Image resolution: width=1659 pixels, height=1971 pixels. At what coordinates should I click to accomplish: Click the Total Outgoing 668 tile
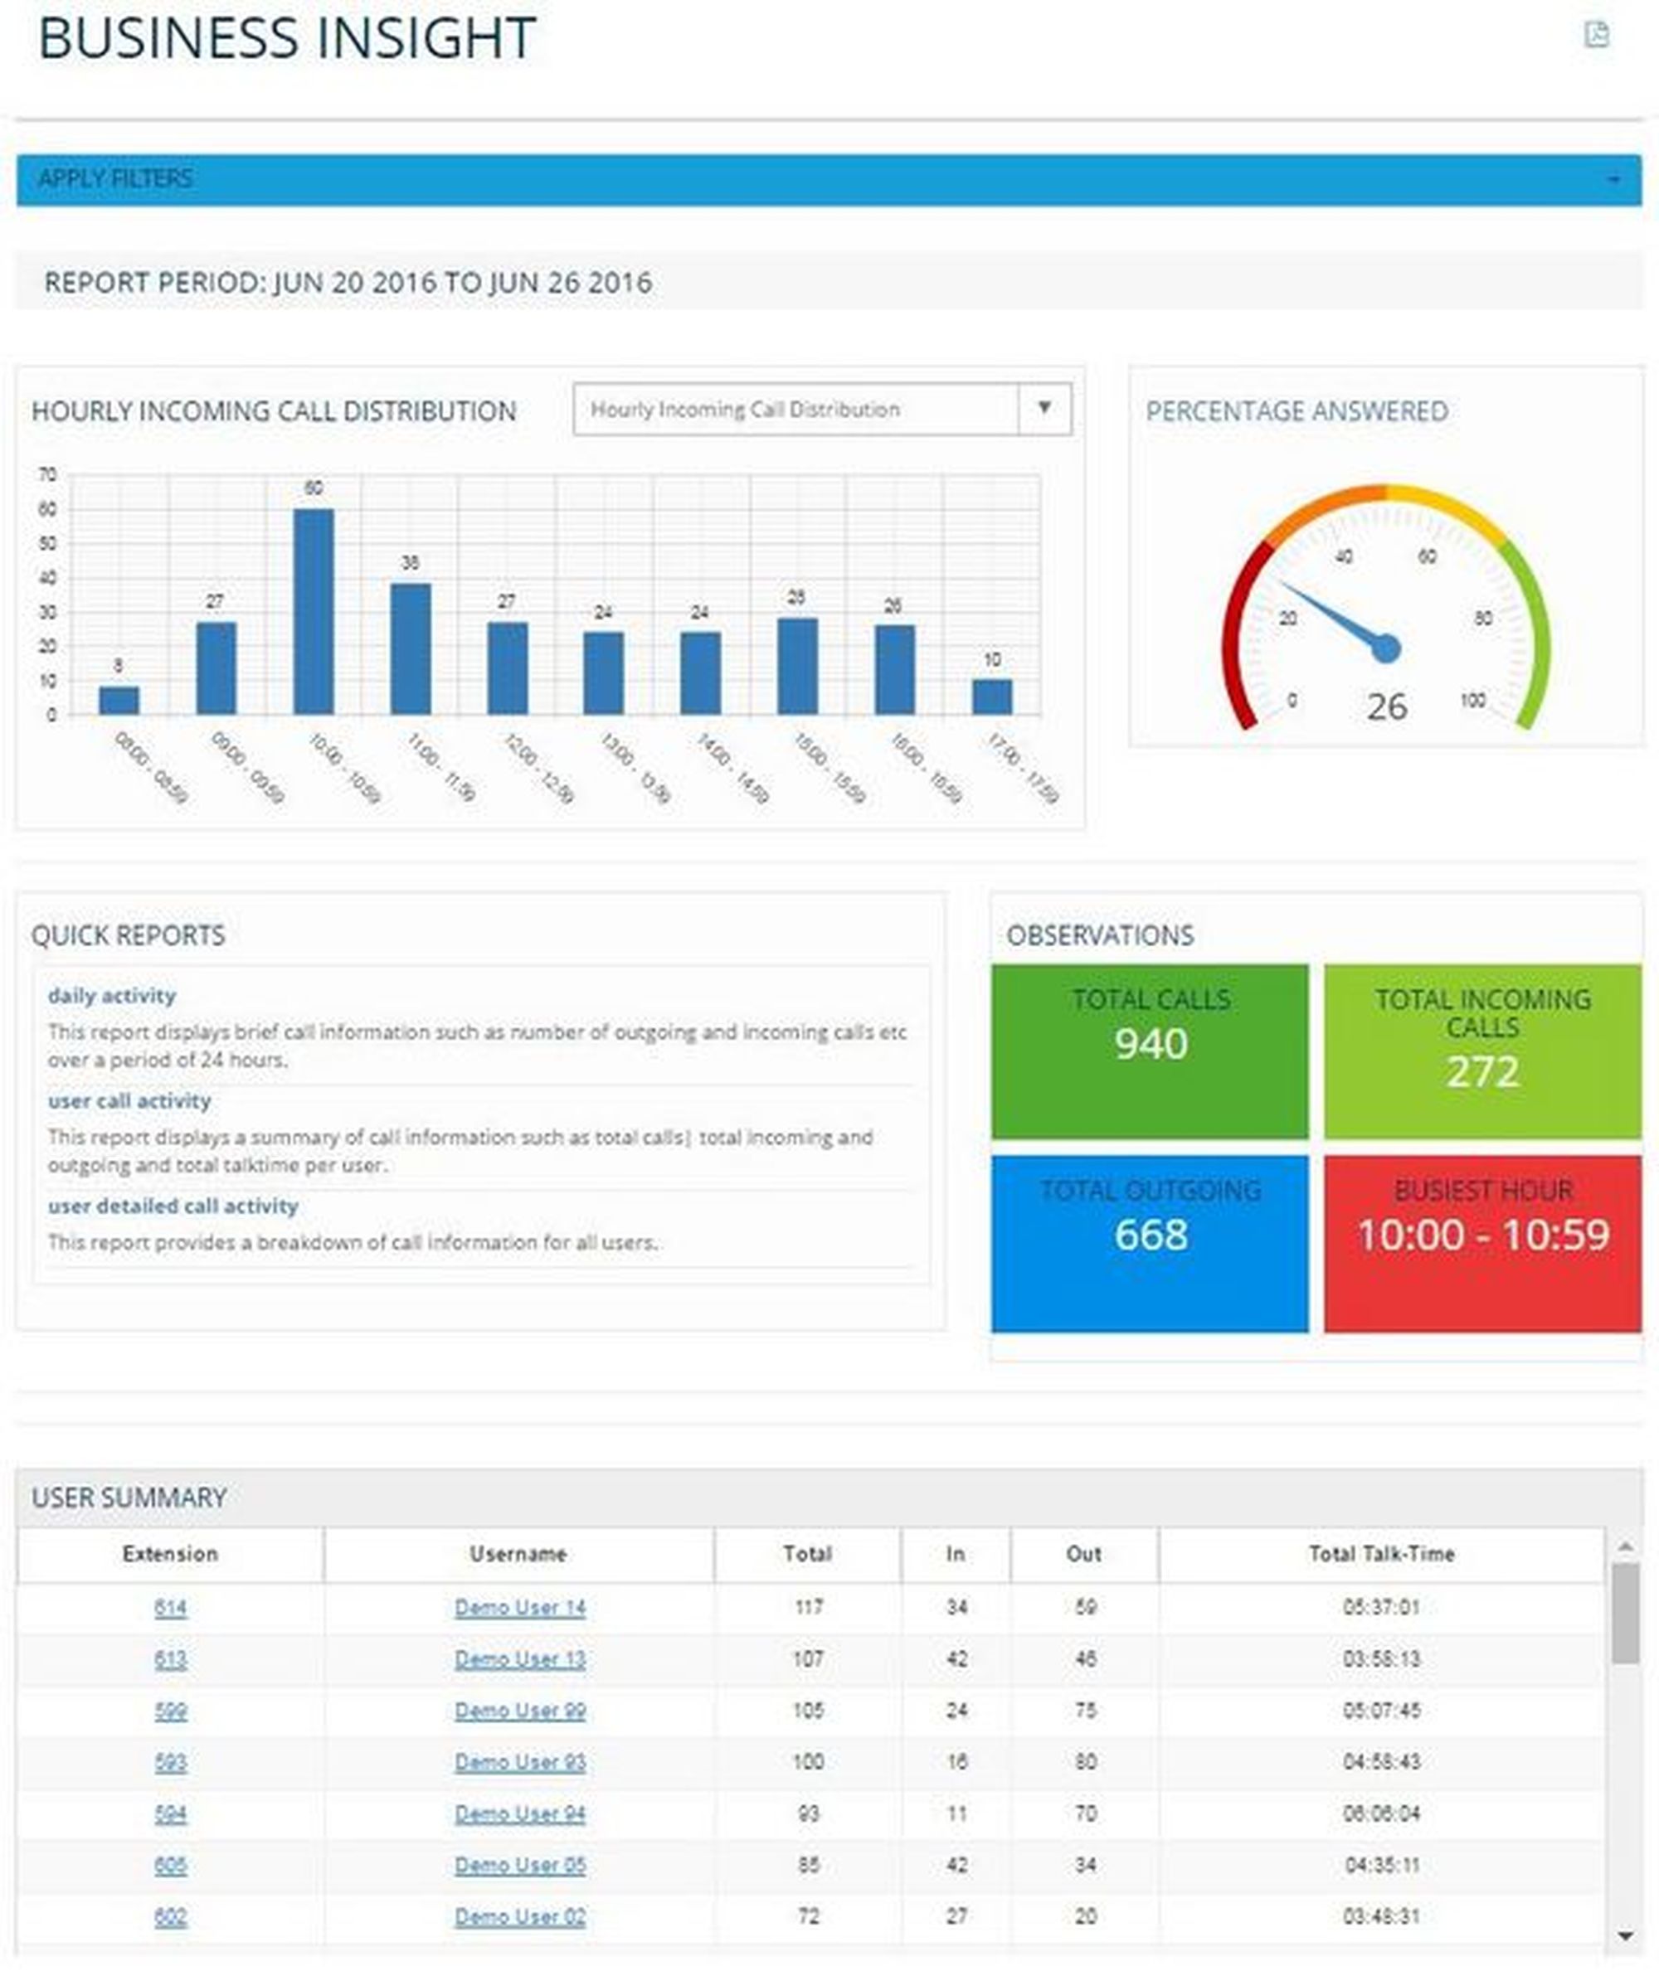(1149, 1243)
